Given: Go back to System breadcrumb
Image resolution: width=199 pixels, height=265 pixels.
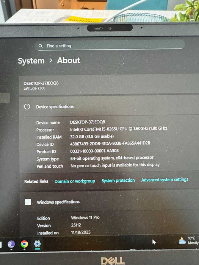Looking at the screenshot, I should (x=31, y=61).
